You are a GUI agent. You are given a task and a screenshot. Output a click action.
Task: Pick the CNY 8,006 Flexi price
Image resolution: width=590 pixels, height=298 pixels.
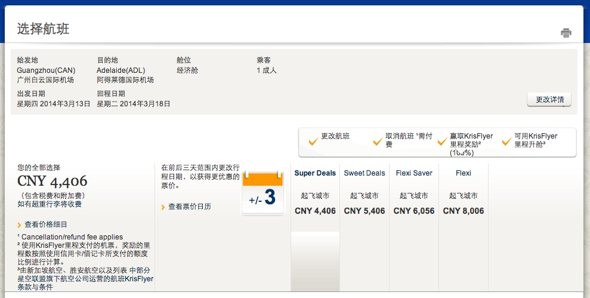[464, 211]
